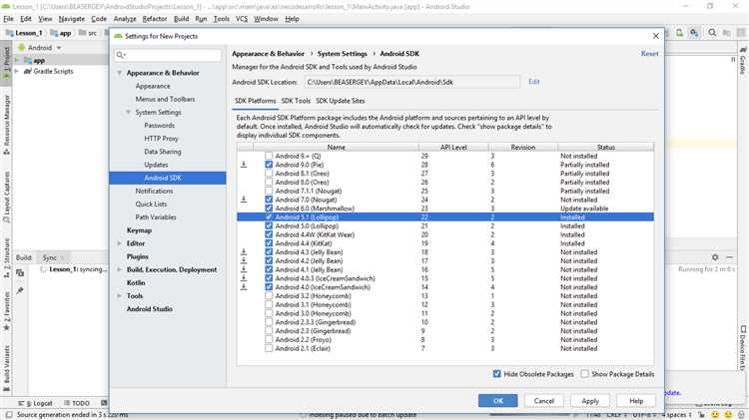
Task: Click the Edit link for SDK location
Action: (x=534, y=82)
